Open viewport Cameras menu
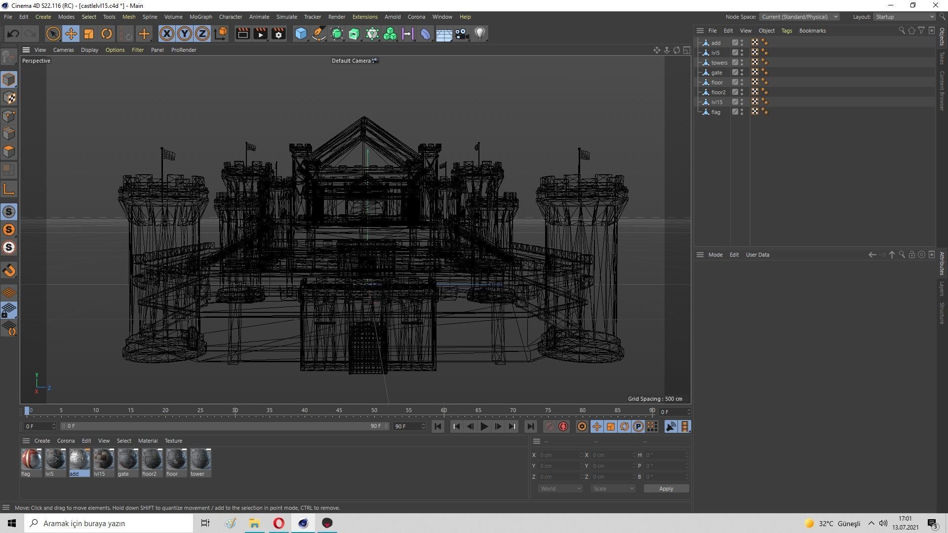Screen dimensions: 948x533 (63, 50)
